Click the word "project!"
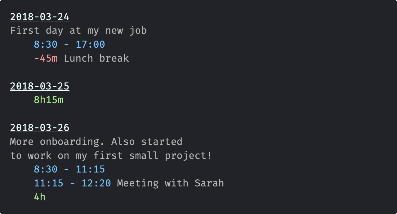Screen dimensions: 397x214 (188, 155)
